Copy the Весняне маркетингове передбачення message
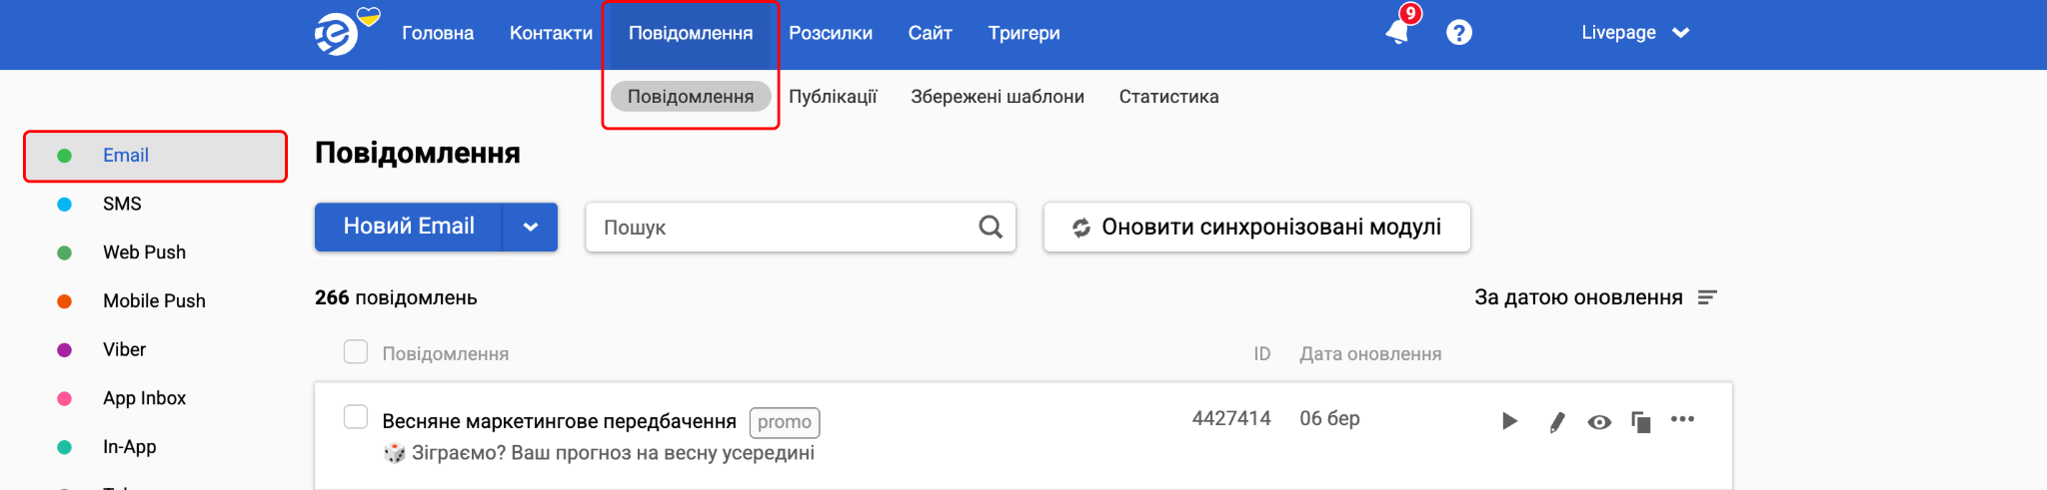 tap(1640, 422)
